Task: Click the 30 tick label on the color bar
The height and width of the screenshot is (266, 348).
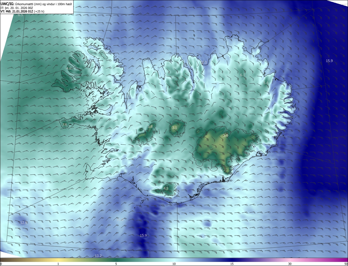Action: (290, 264)
